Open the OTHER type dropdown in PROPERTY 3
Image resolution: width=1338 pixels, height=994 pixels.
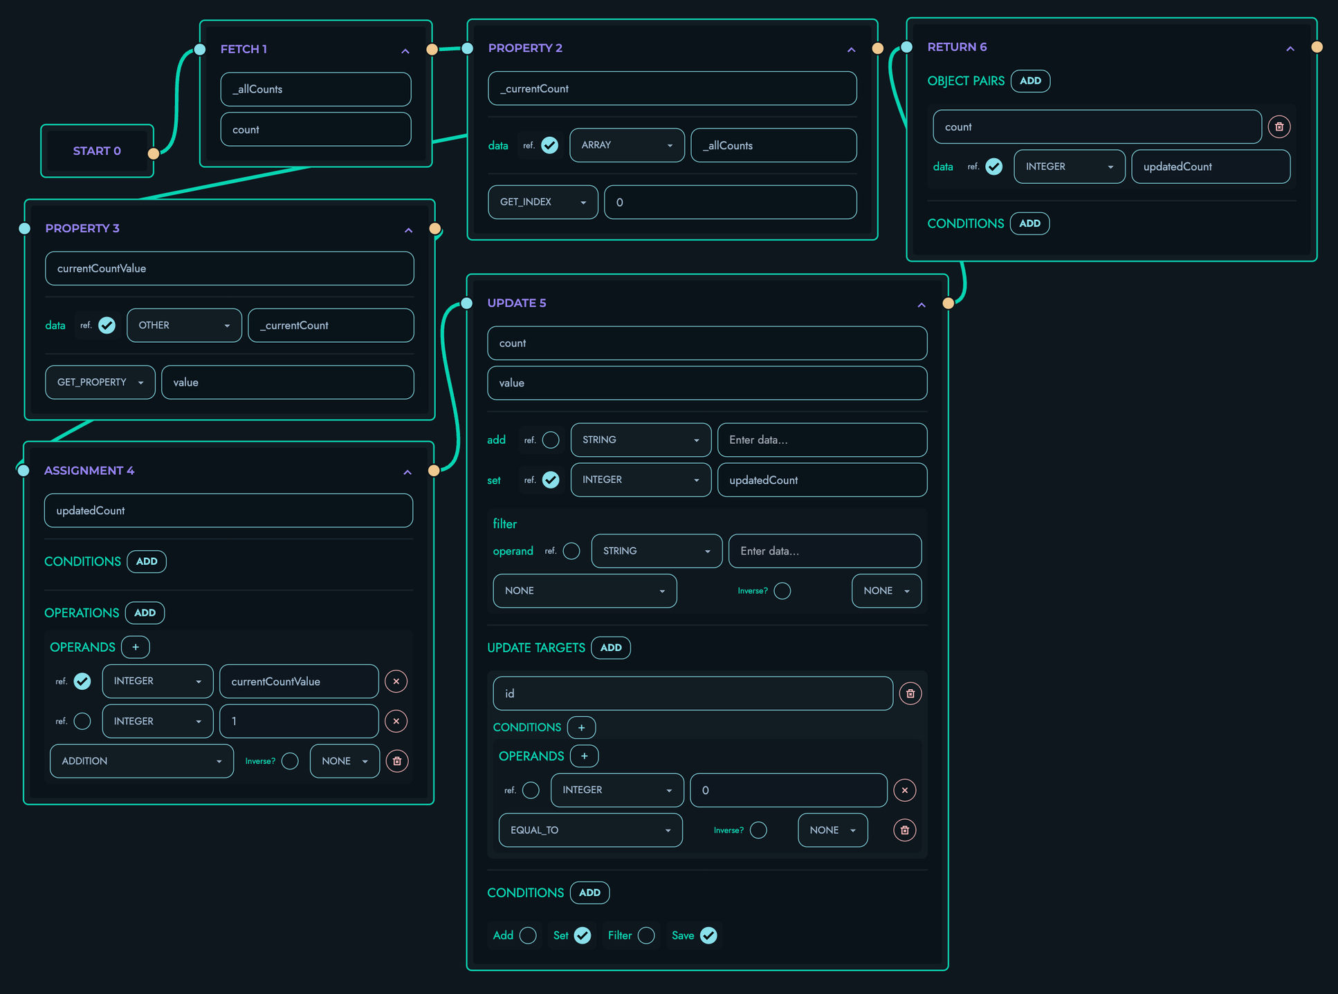click(x=184, y=326)
